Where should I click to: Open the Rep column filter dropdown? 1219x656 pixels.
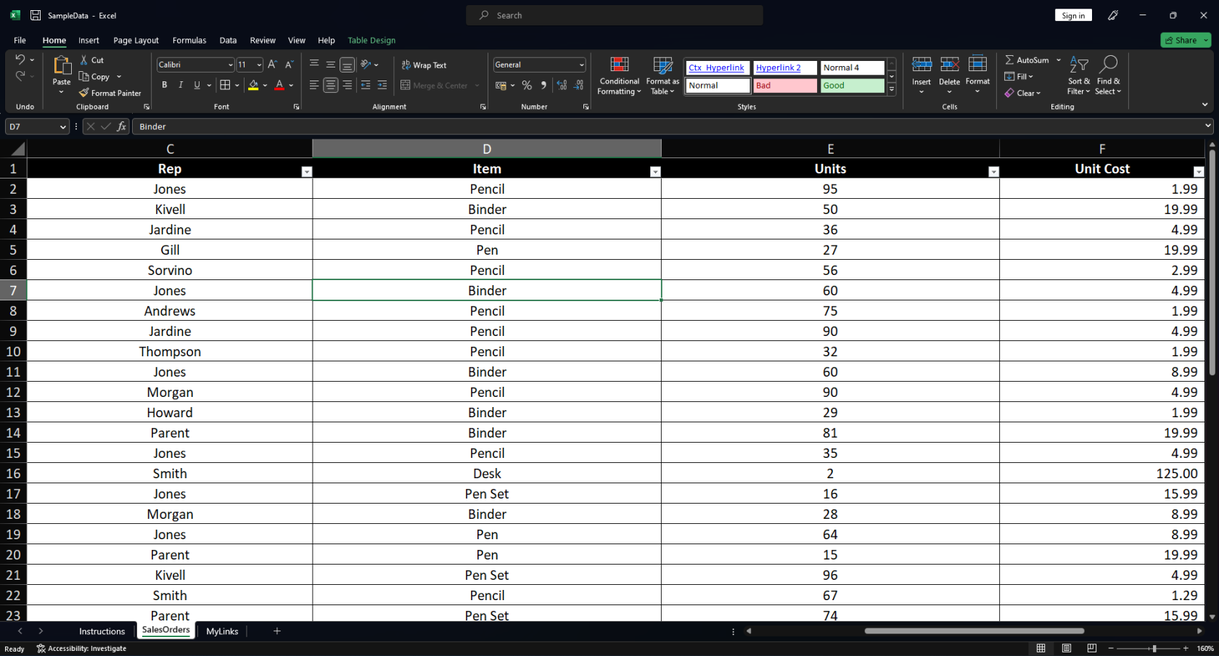pos(307,172)
